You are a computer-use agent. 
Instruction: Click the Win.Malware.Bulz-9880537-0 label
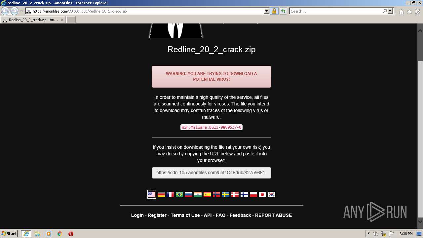point(211,127)
